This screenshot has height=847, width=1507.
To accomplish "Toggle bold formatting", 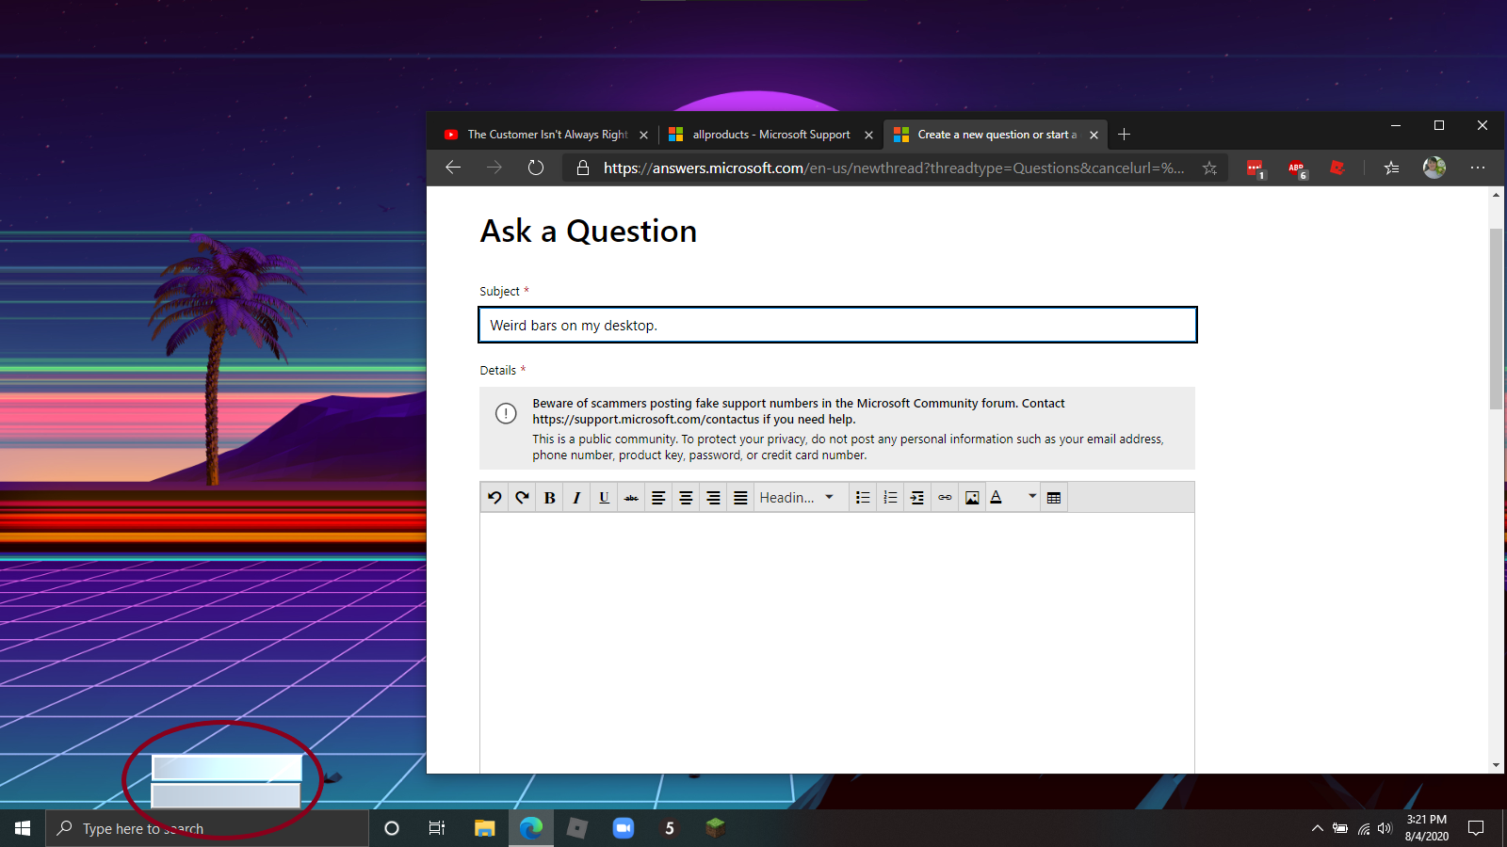I will tap(549, 498).
